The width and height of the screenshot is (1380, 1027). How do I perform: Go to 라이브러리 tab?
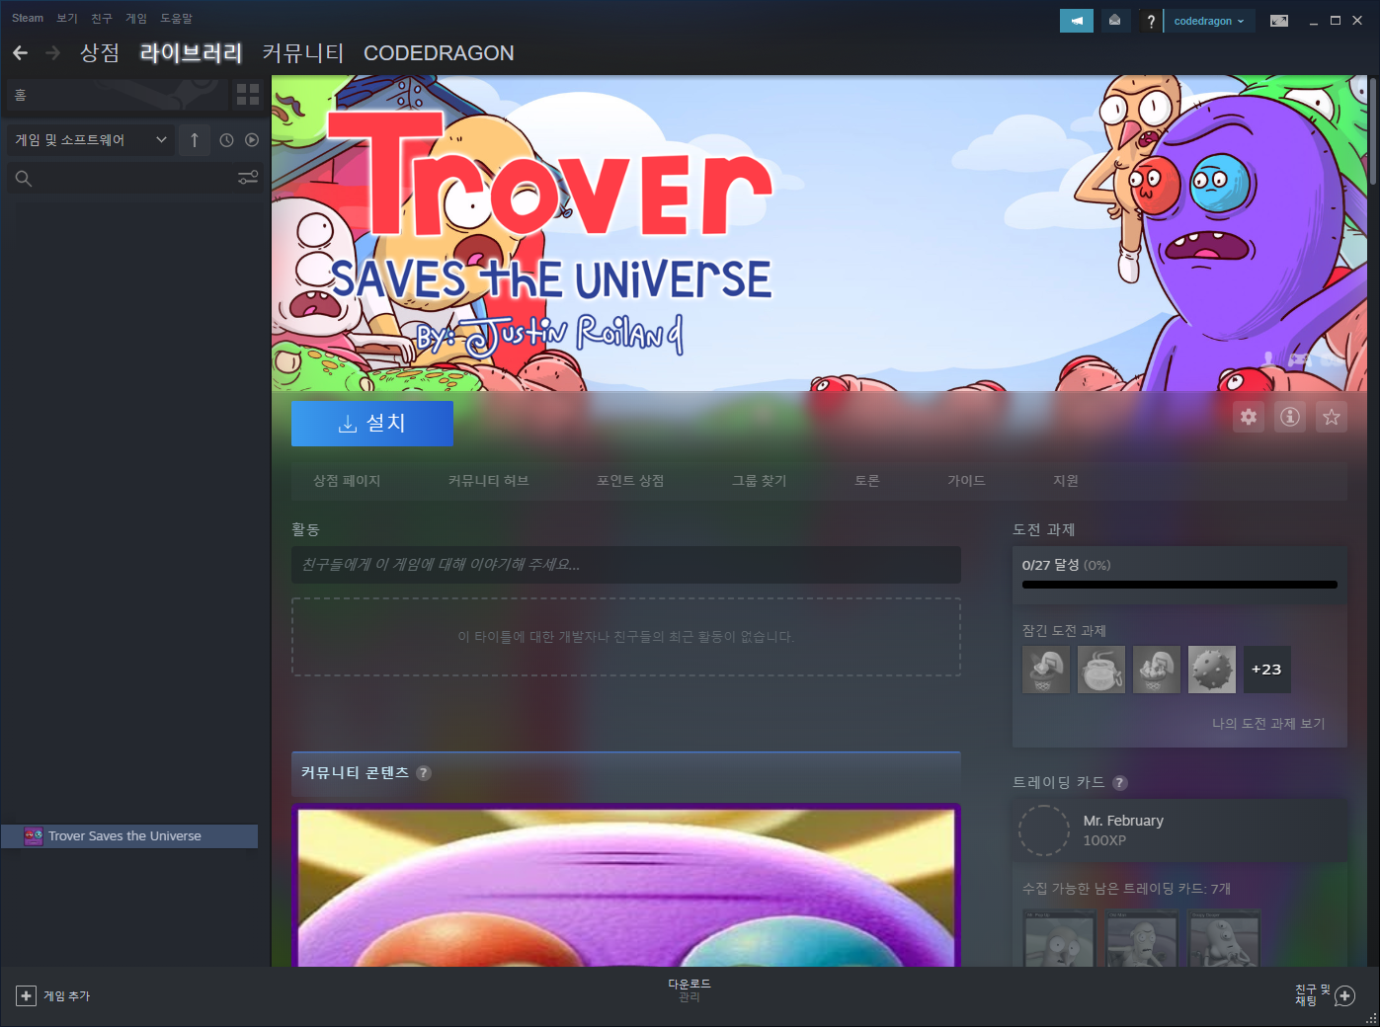[x=191, y=53]
